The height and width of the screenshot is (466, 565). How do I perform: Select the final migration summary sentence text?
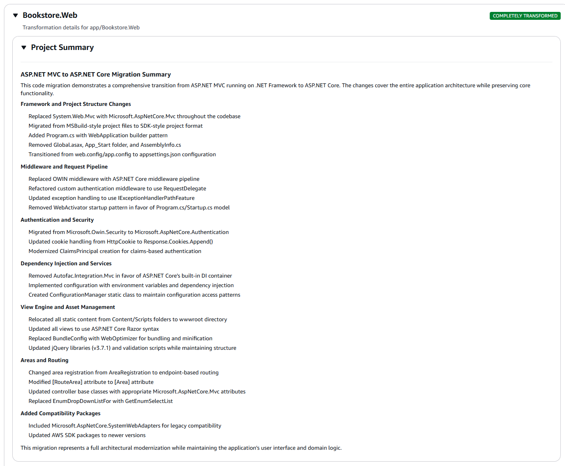point(181,448)
